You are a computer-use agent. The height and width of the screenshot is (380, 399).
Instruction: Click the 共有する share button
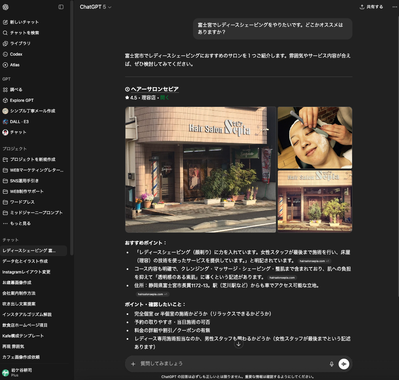click(371, 7)
